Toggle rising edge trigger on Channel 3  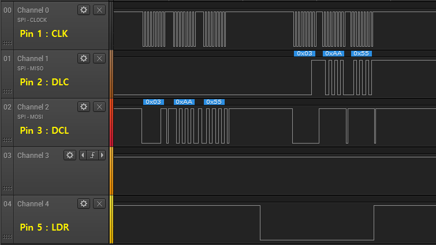(92, 155)
